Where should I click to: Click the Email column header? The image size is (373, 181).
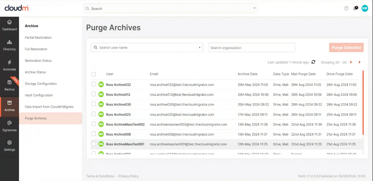click(154, 74)
